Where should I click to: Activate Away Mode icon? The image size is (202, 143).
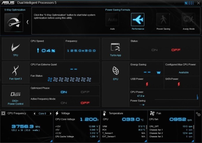tap(188, 20)
